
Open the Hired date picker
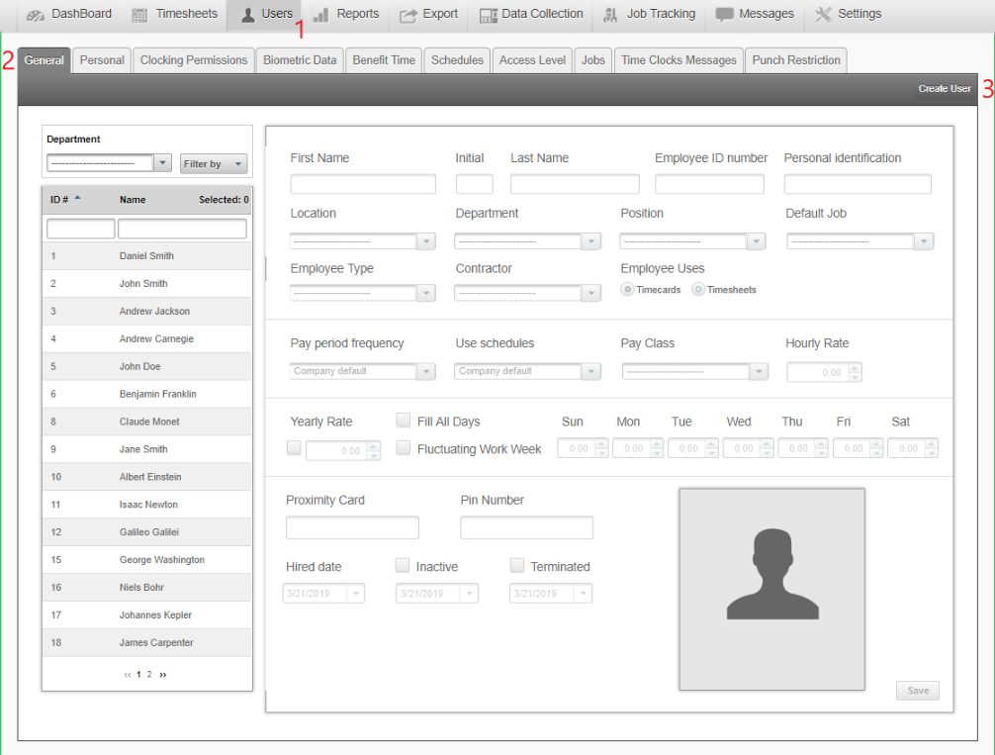coord(355,593)
